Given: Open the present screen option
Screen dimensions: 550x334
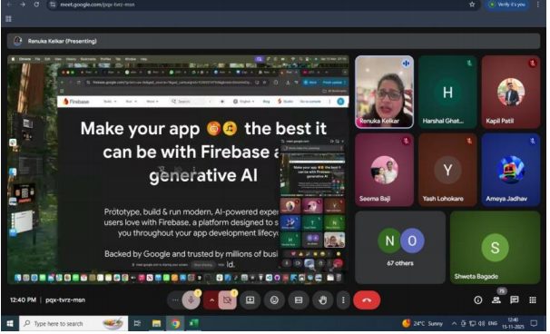Looking at the screenshot, I should click(250, 301).
